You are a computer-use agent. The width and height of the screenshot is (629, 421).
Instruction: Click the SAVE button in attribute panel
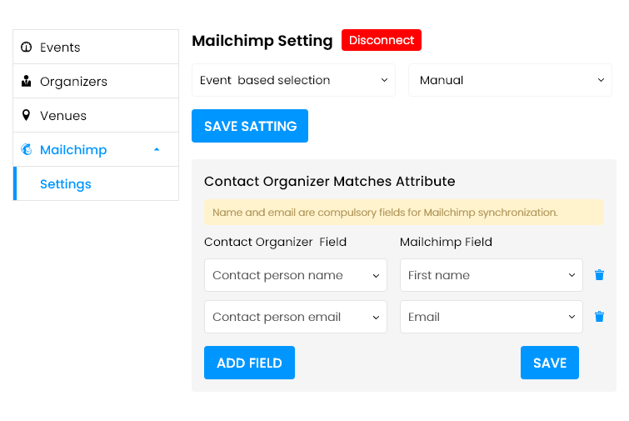click(550, 363)
